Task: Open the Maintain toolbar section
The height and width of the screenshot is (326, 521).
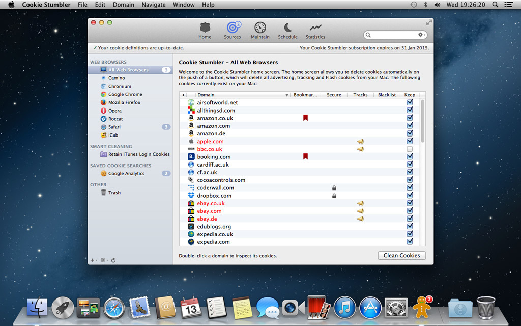Action: [260, 31]
